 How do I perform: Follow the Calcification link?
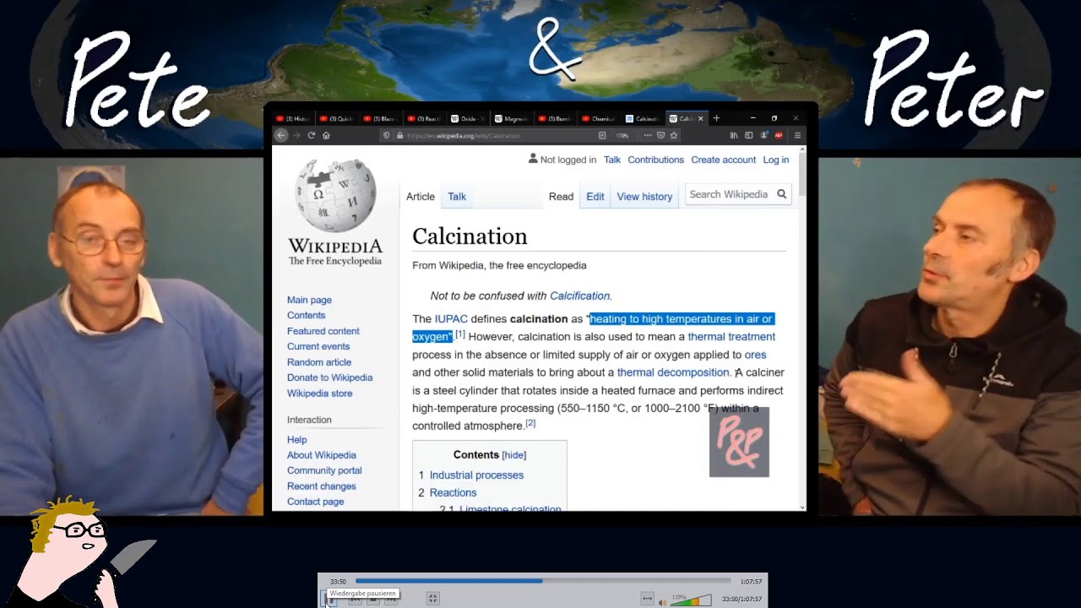[x=579, y=296]
